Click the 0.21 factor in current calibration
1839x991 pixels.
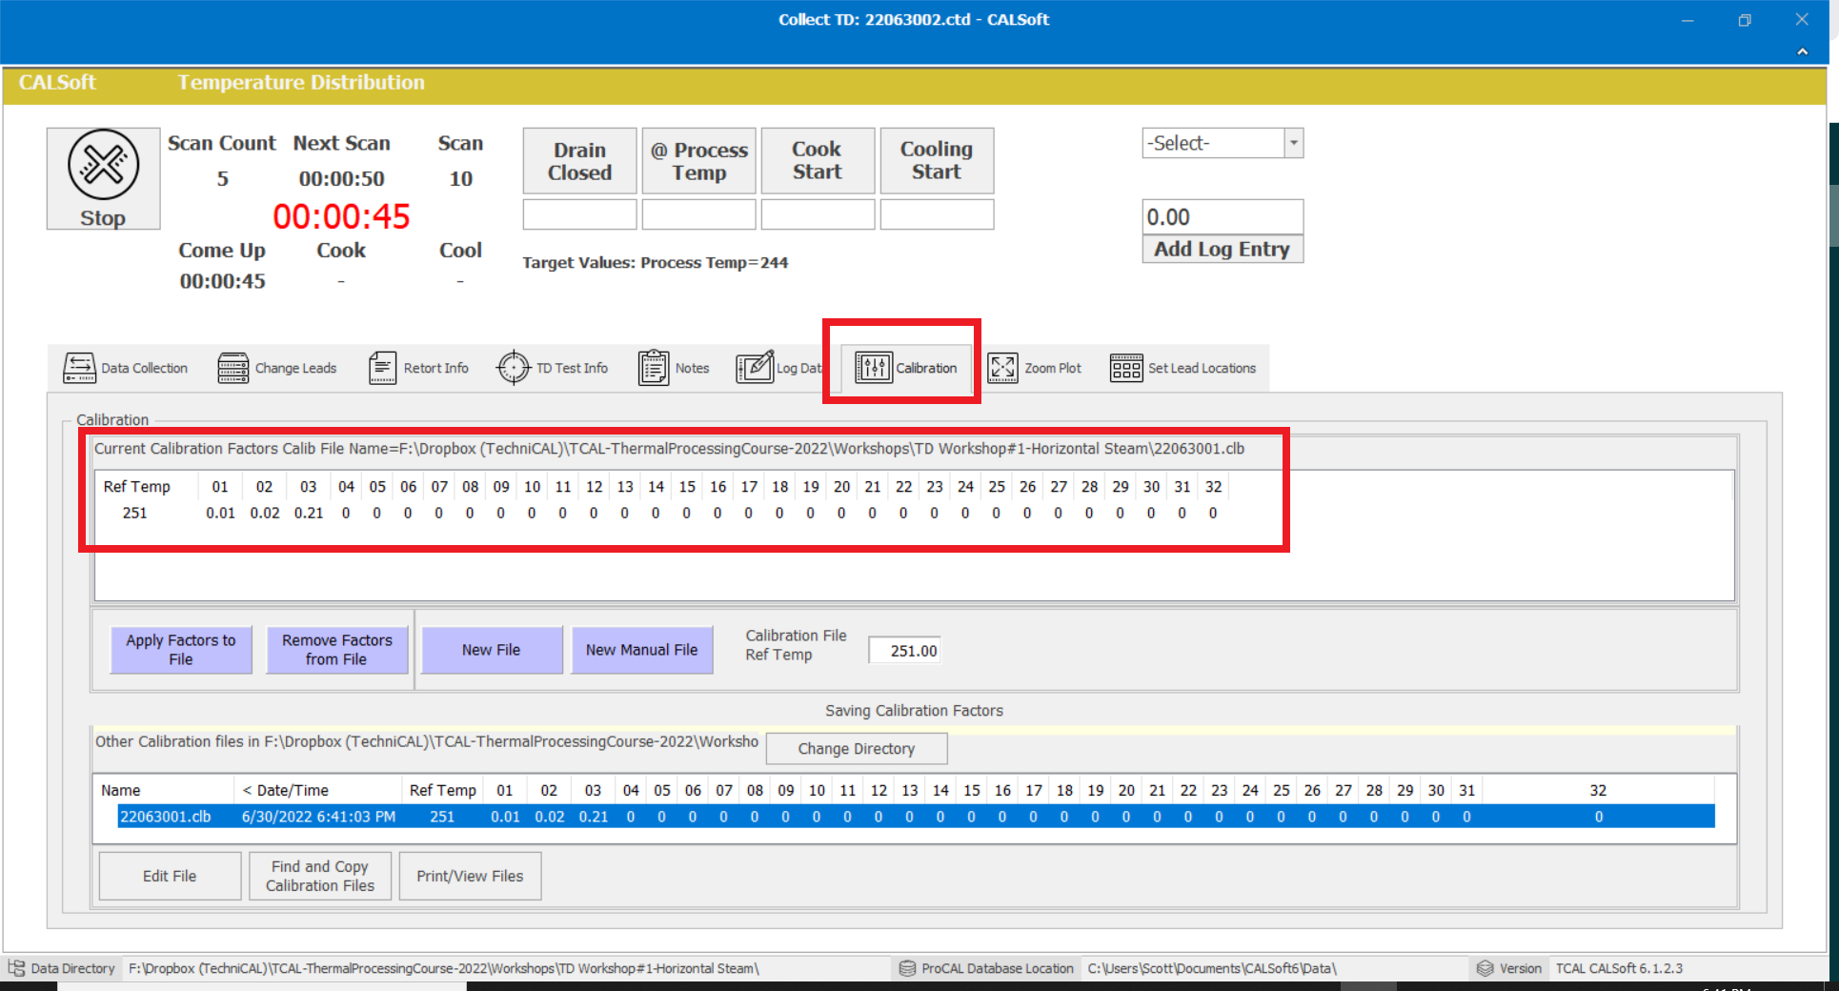(309, 513)
